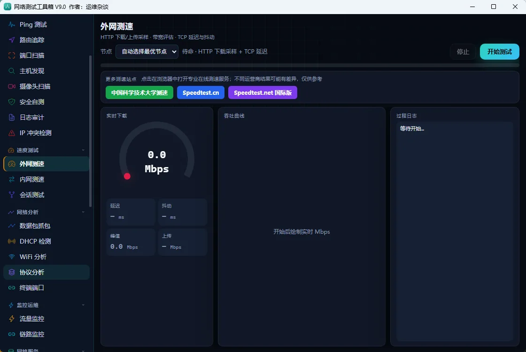Click the 会话测试 branch icon

point(12,195)
